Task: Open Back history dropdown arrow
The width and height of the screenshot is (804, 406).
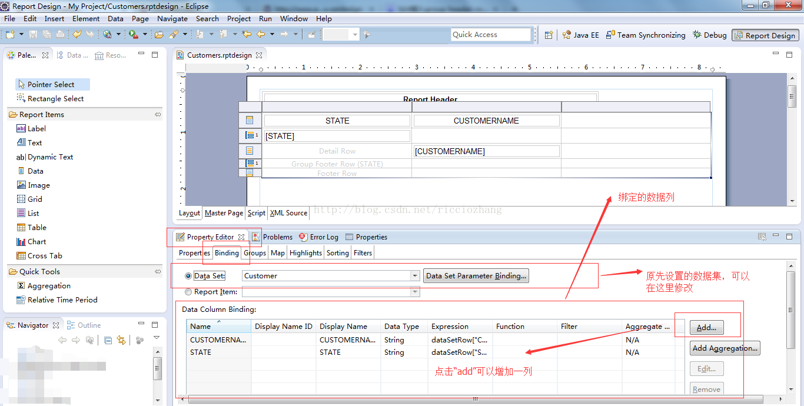Action: (272, 35)
